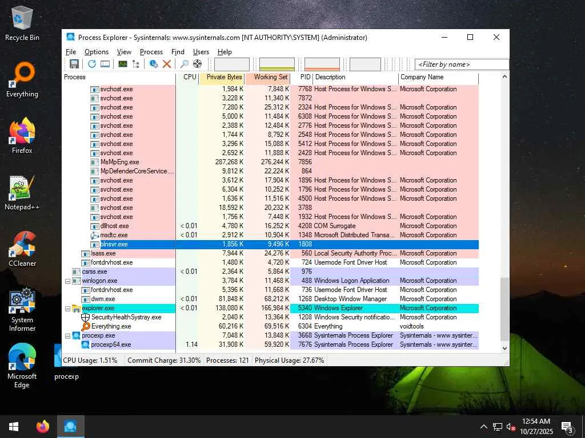Select the csrss.exe process row

(x=270, y=271)
